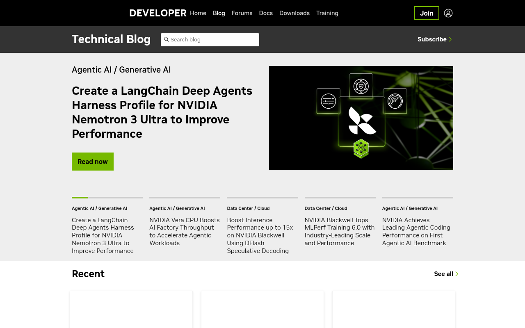Select carousel bar above Agentic Coding Performance article
Image resolution: width=525 pixels, height=328 pixels.
(418, 198)
